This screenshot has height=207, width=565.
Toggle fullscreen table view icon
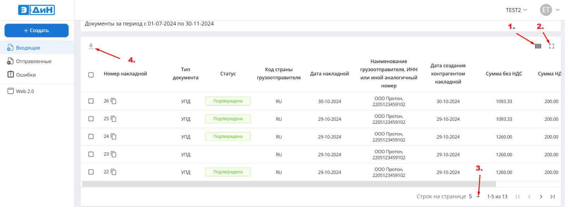[552, 46]
